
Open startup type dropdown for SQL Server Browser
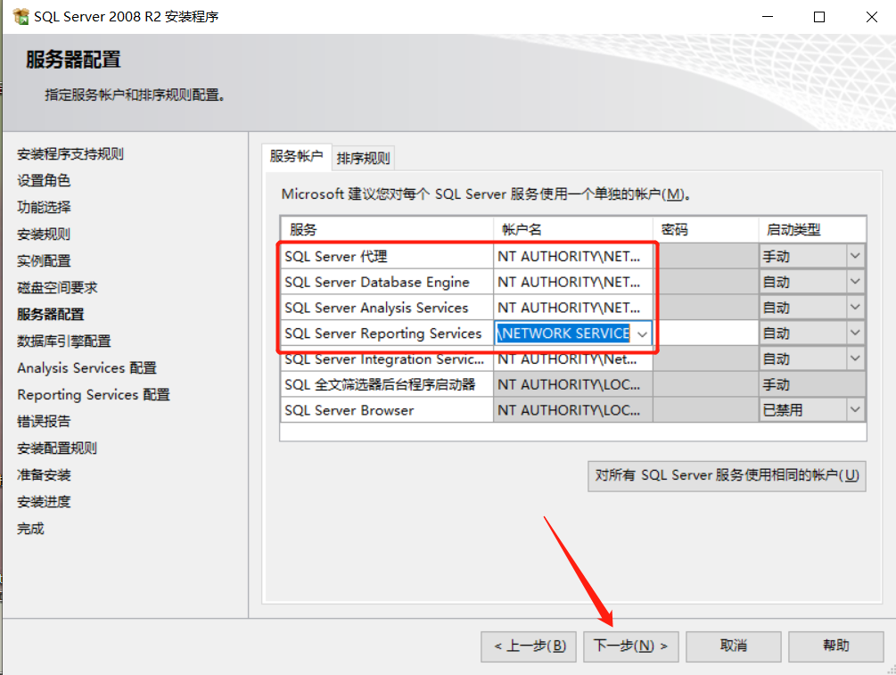[855, 410]
